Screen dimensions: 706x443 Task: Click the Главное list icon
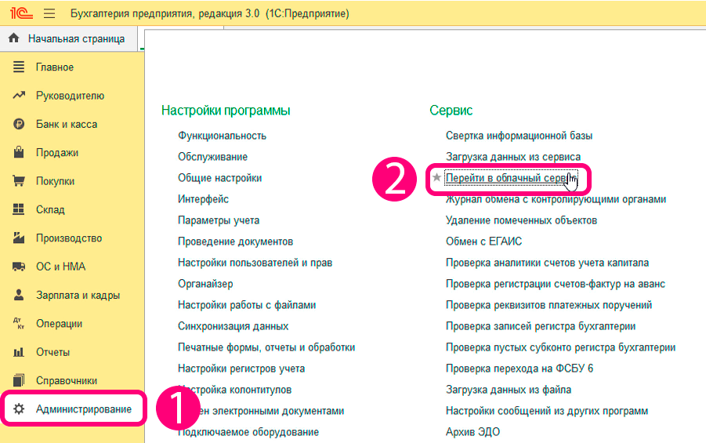(19, 67)
